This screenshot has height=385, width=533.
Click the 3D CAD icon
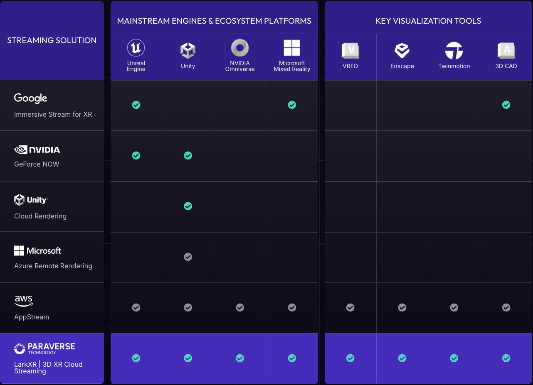click(506, 51)
